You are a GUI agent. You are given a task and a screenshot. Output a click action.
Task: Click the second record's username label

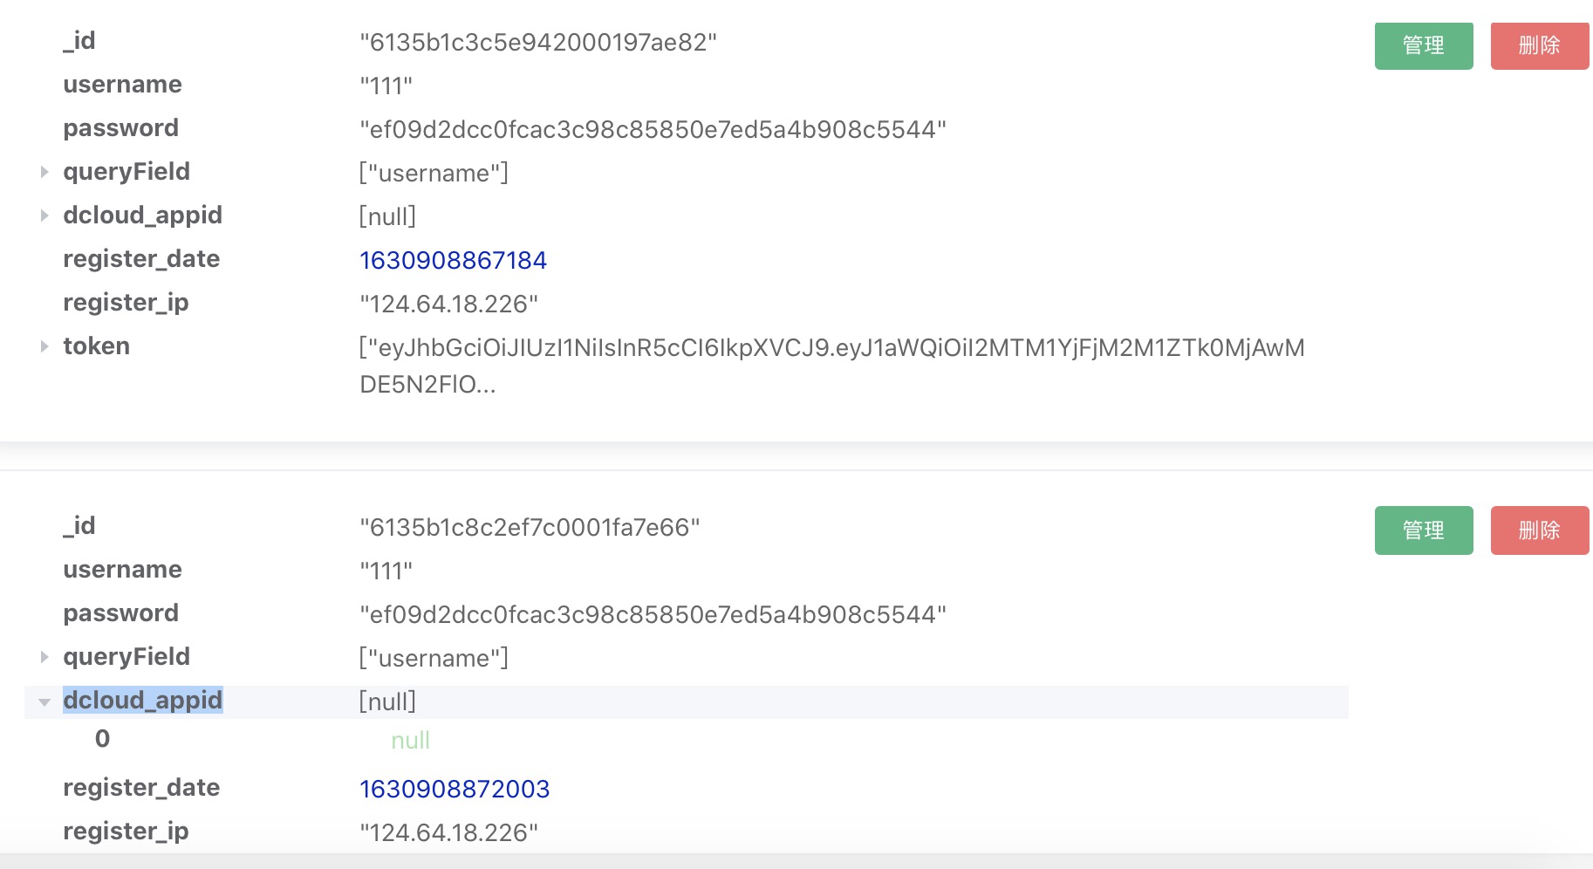pos(122,570)
